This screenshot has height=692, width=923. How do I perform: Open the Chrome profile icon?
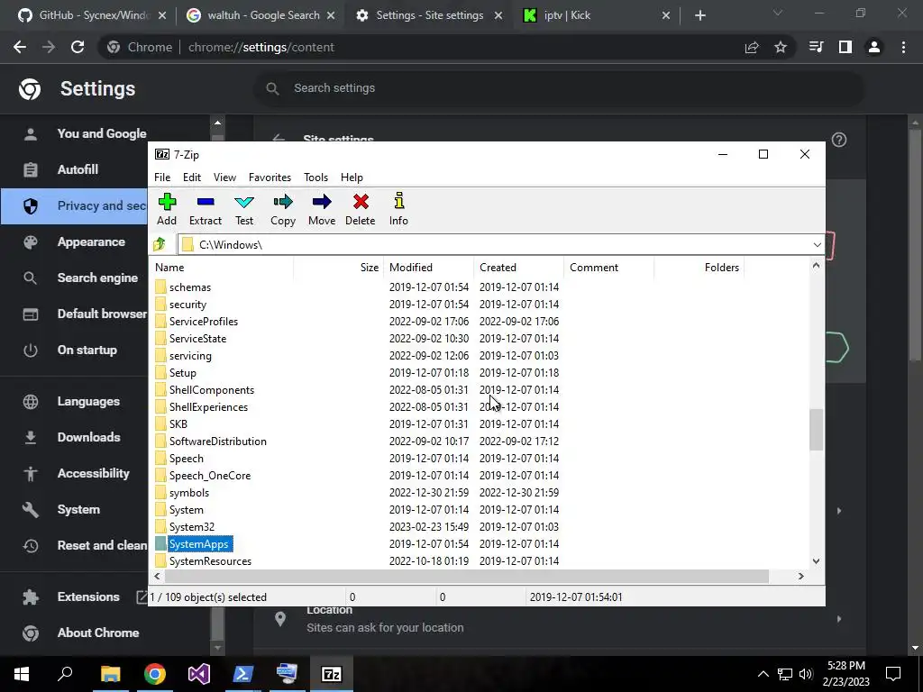tap(874, 47)
